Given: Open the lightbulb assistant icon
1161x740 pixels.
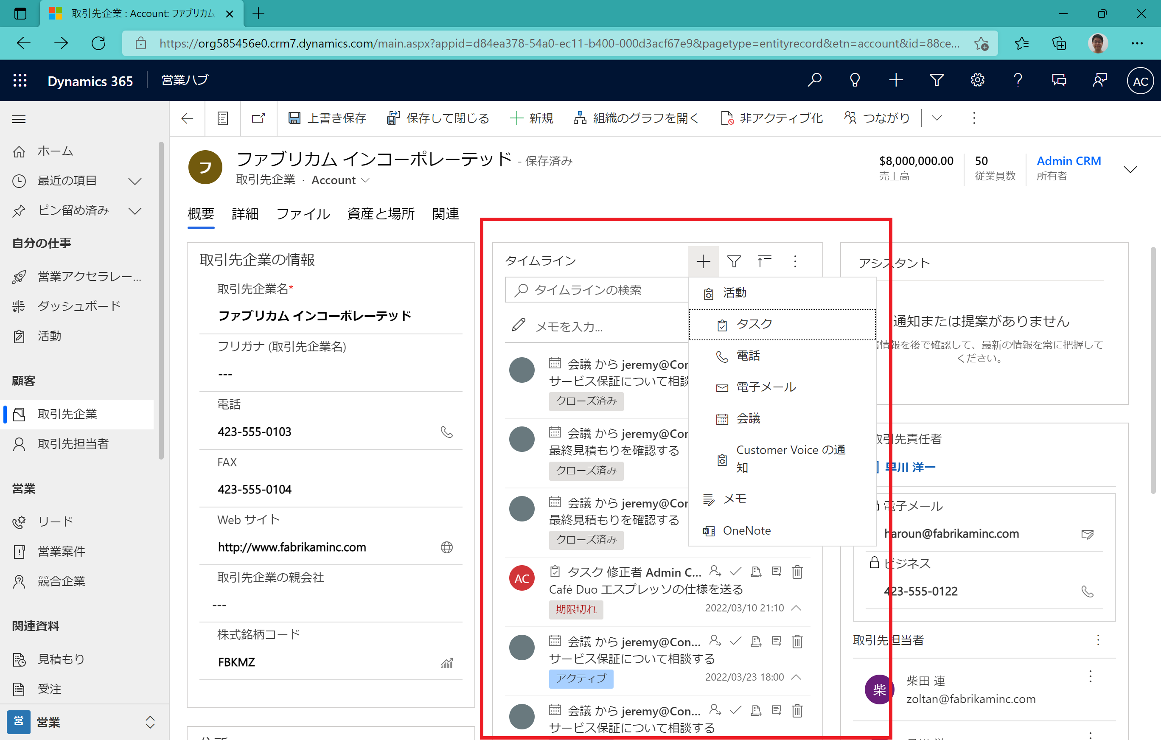Looking at the screenshot, I should pyautogui.click(x=854, y=80).
